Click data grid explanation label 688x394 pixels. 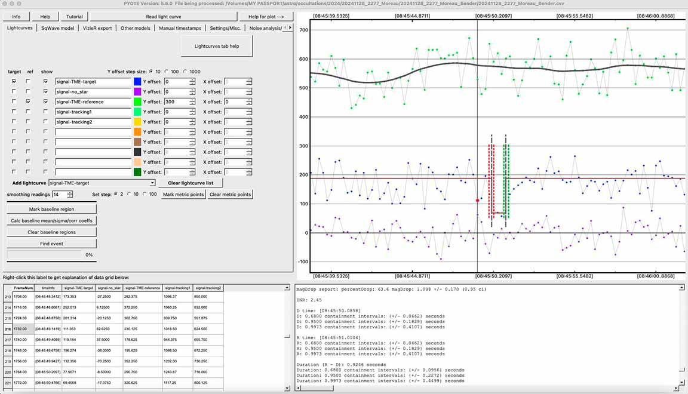[x=66, y=277]
